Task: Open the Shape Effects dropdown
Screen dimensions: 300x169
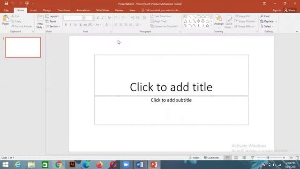Action: tap(245, 26)
